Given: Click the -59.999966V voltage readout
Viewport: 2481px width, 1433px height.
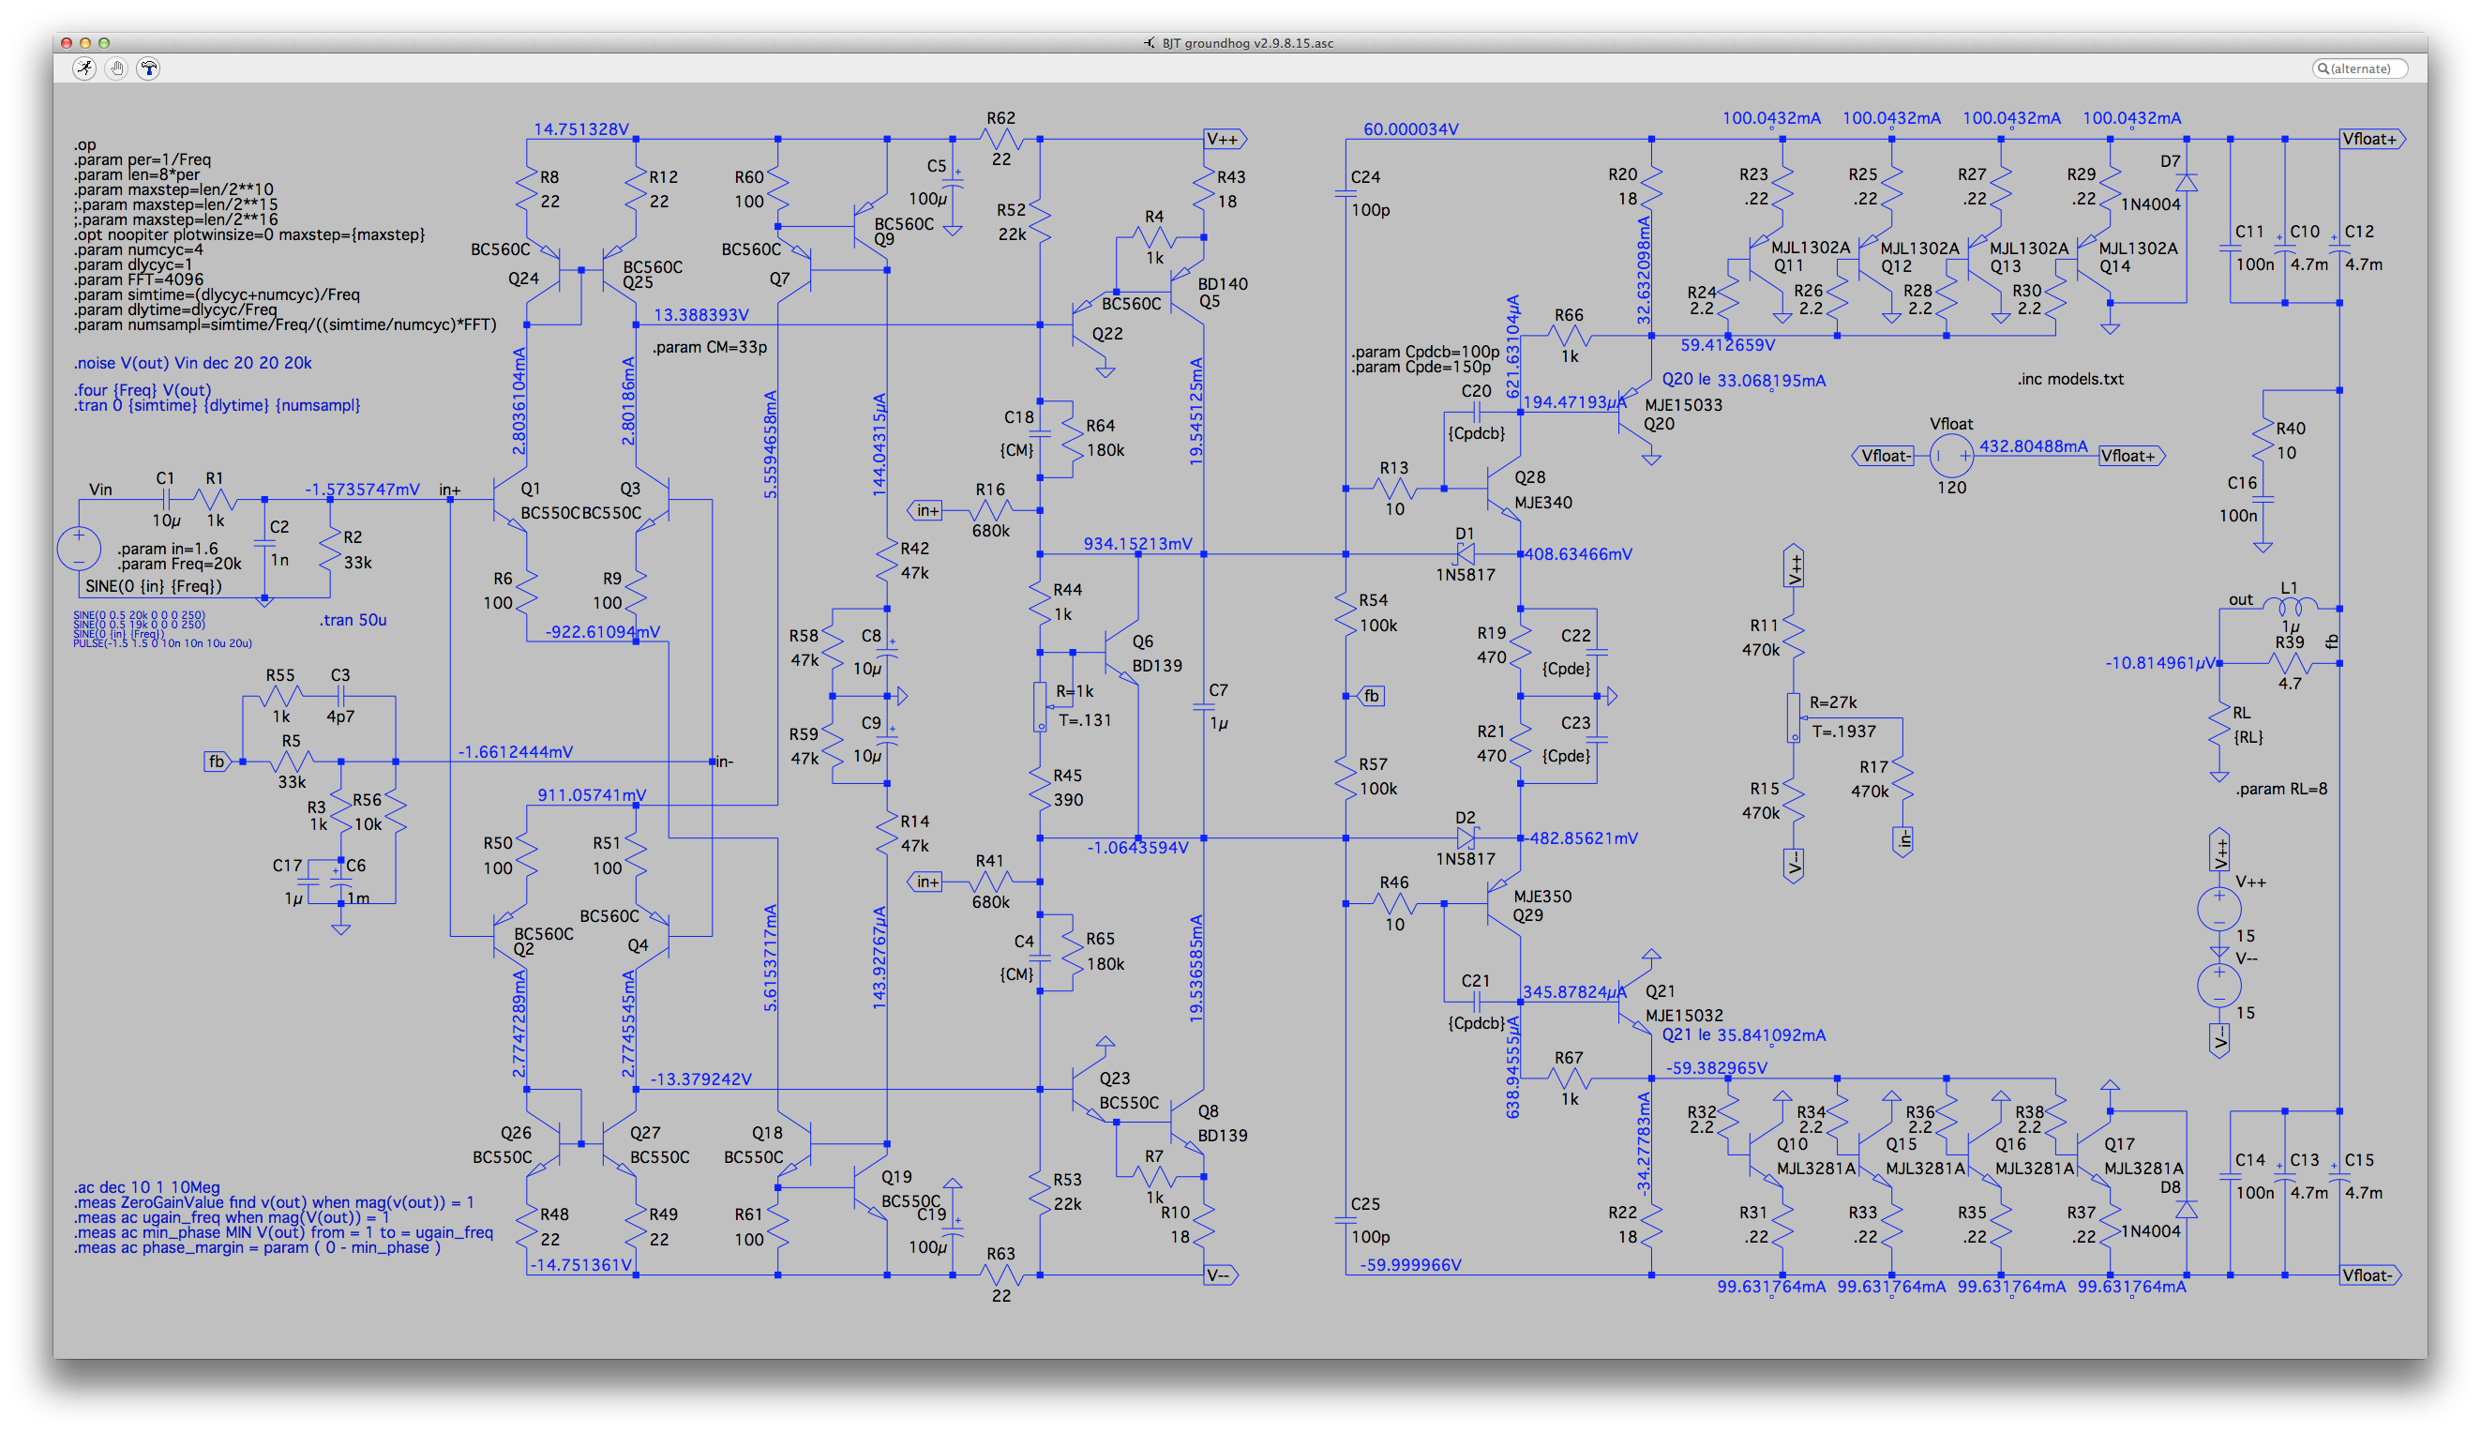Looking at the screenshot, I should (x=1411, y=1265).
